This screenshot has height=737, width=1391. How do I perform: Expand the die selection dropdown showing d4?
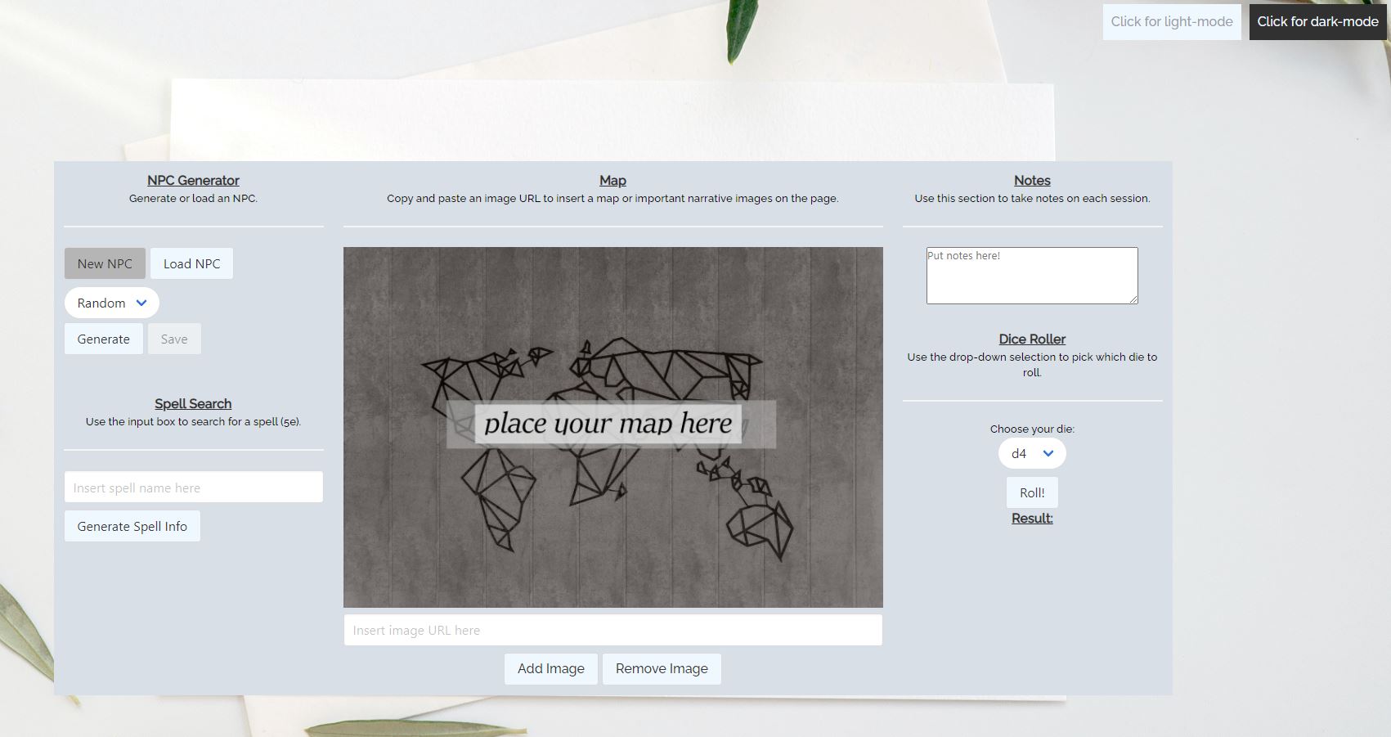click(1031, 453)
